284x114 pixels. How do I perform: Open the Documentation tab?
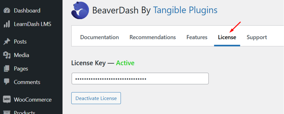pos(99,37)
